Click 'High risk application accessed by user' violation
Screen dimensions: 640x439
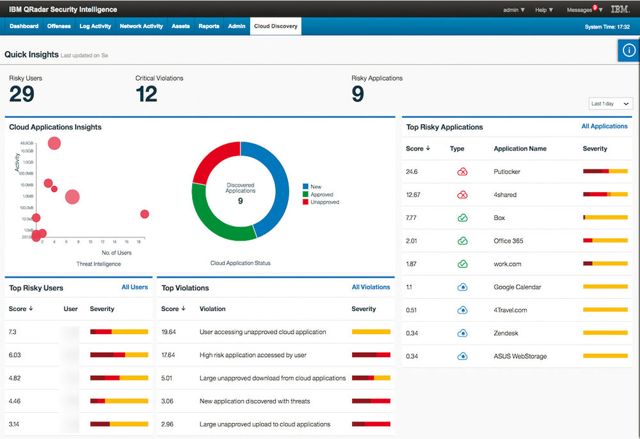253,355
